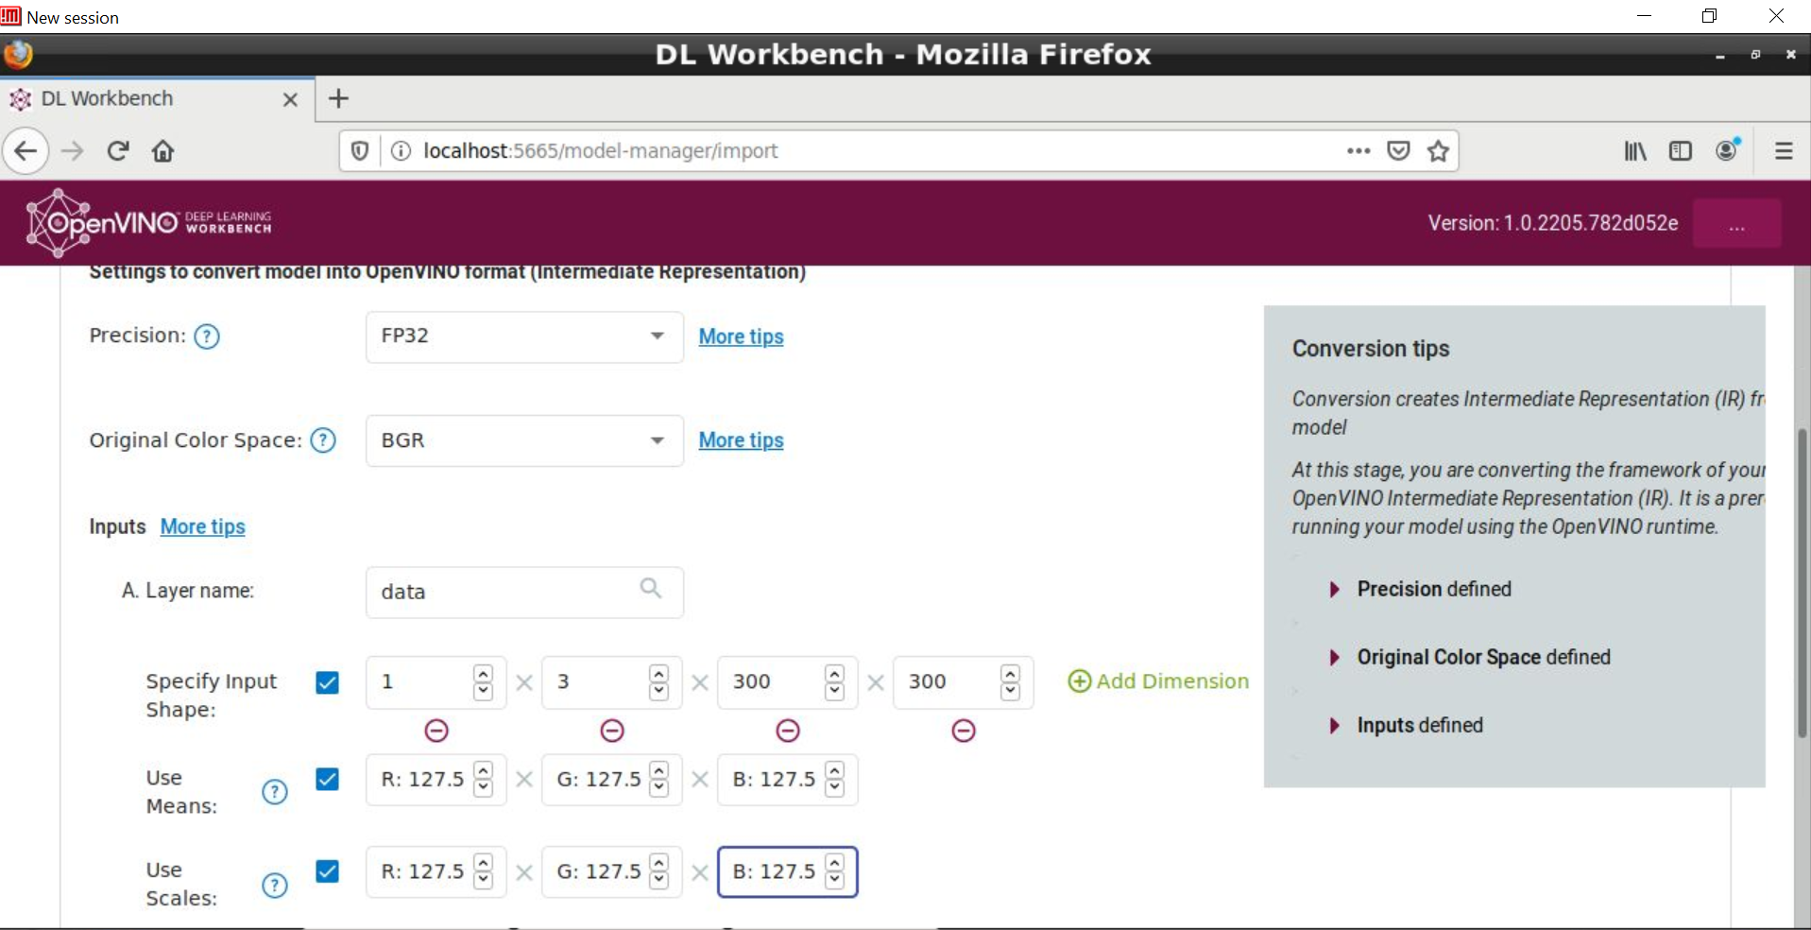Remove the last 300 shape dimension
Screen dimensions: 1811x930
[x=963, y=731]
